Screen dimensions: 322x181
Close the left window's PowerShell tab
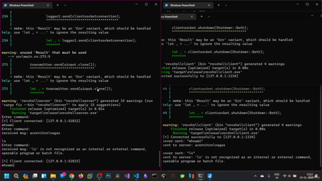(48, 5)
